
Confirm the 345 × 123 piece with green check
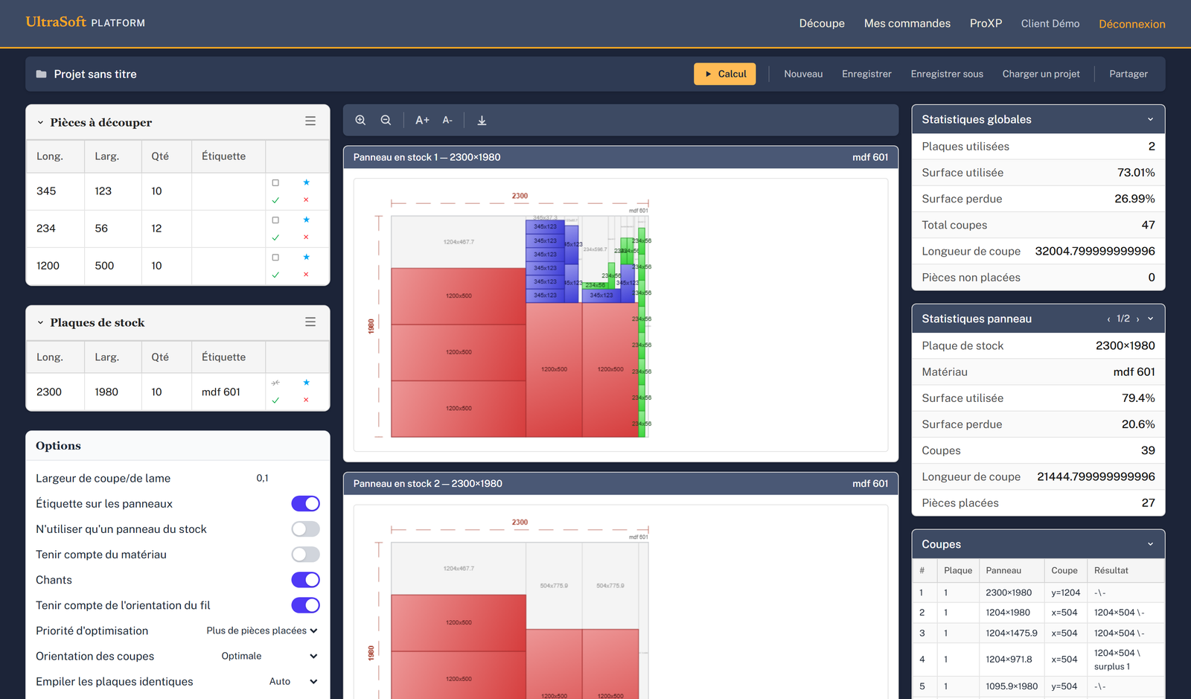coord(275,200)
